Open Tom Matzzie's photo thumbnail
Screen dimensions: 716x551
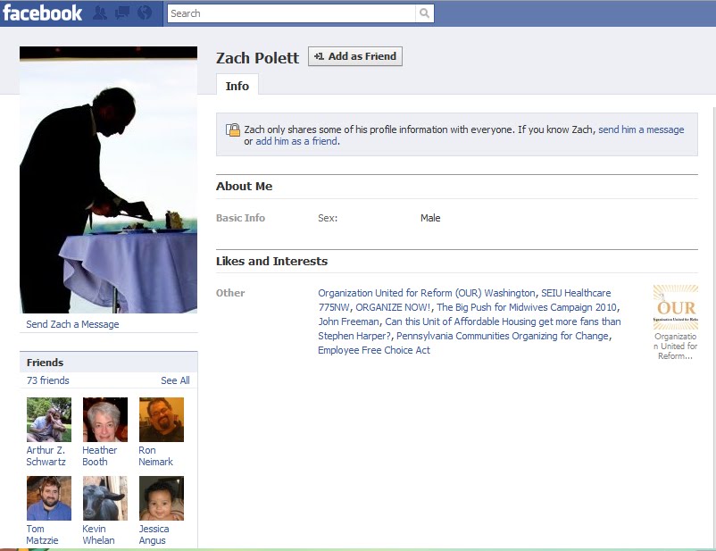click(49, 498)
